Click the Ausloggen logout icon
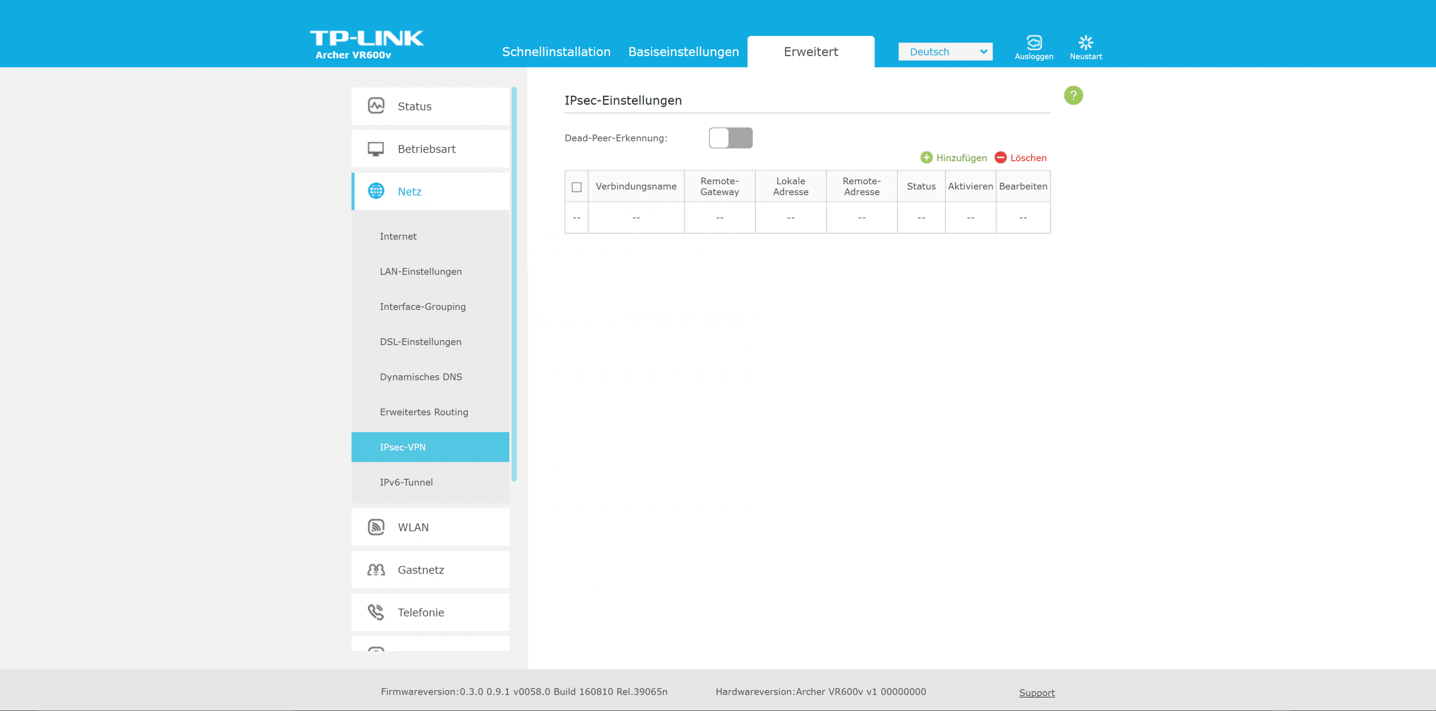1436x711 pixels. coord(1033,43)
